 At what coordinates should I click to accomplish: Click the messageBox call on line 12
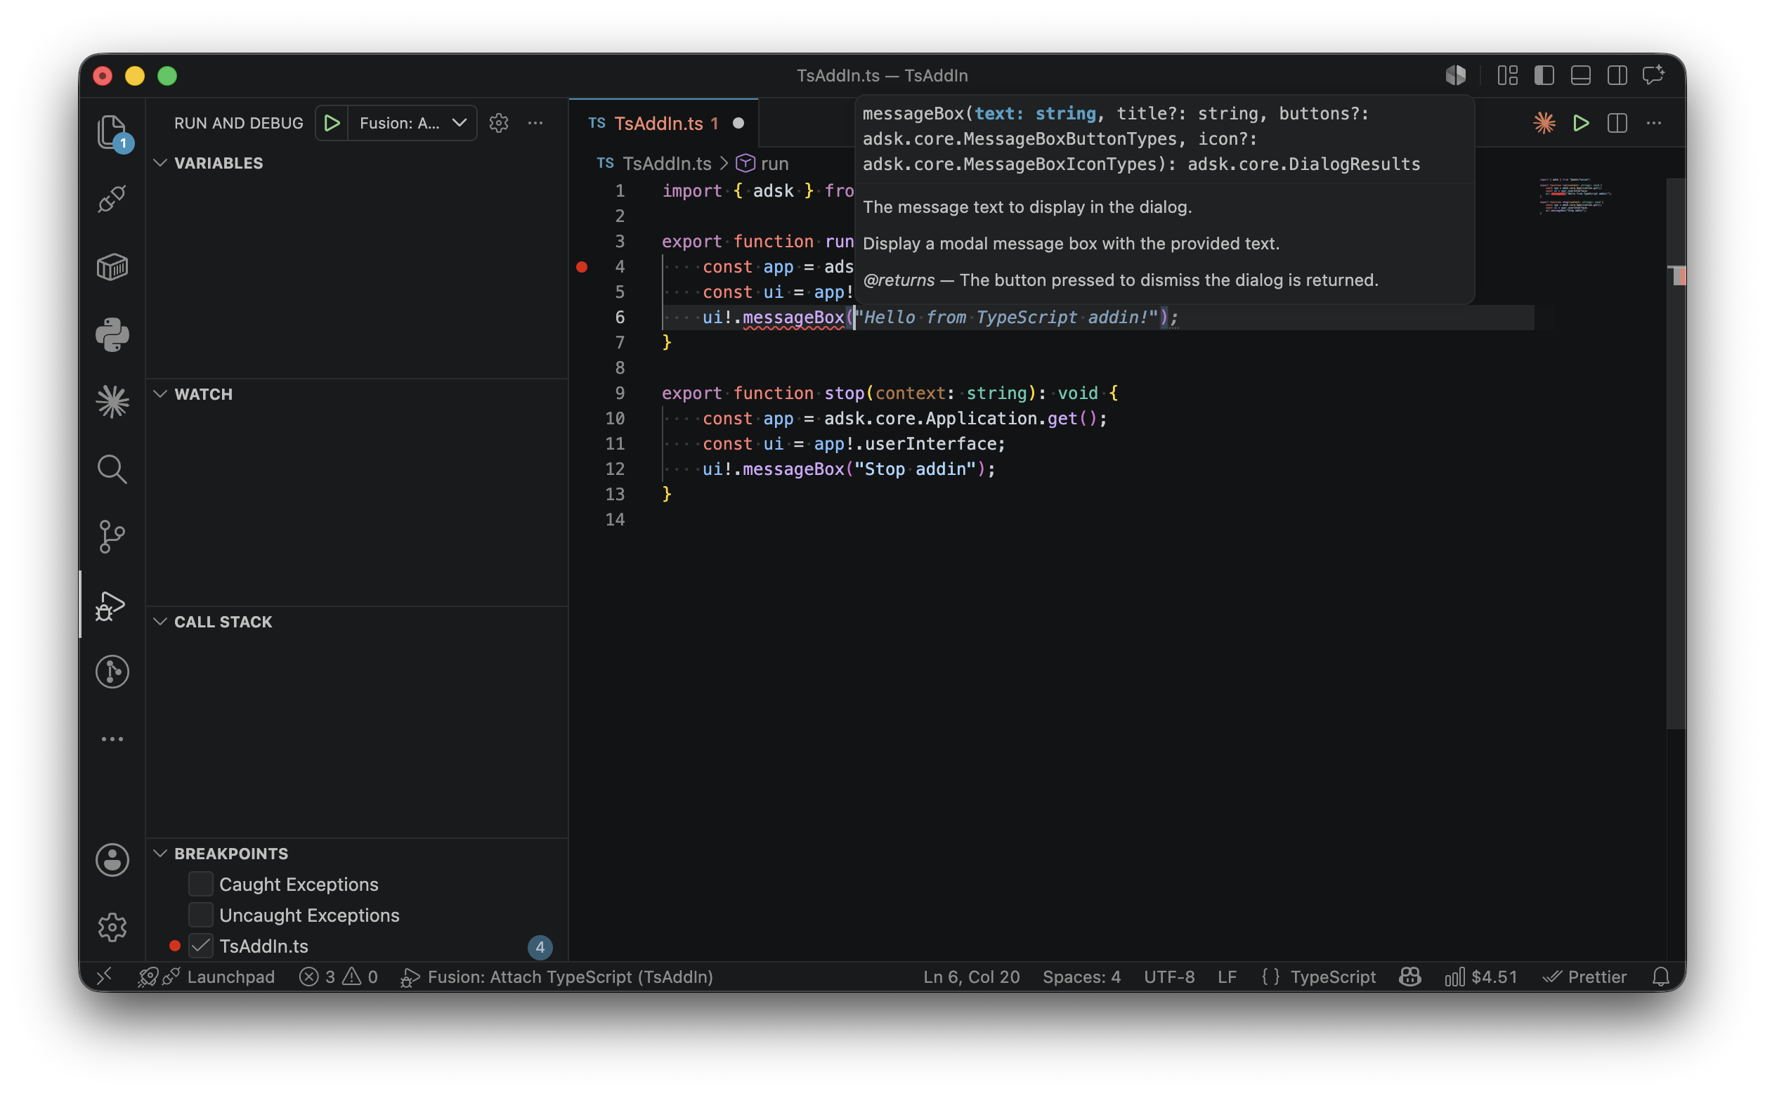point(793,469)
